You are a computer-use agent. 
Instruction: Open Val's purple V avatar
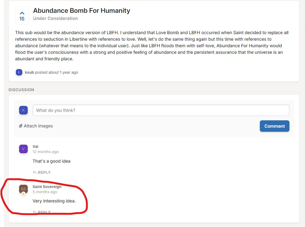pyautogui.click(x=23, y=149)
